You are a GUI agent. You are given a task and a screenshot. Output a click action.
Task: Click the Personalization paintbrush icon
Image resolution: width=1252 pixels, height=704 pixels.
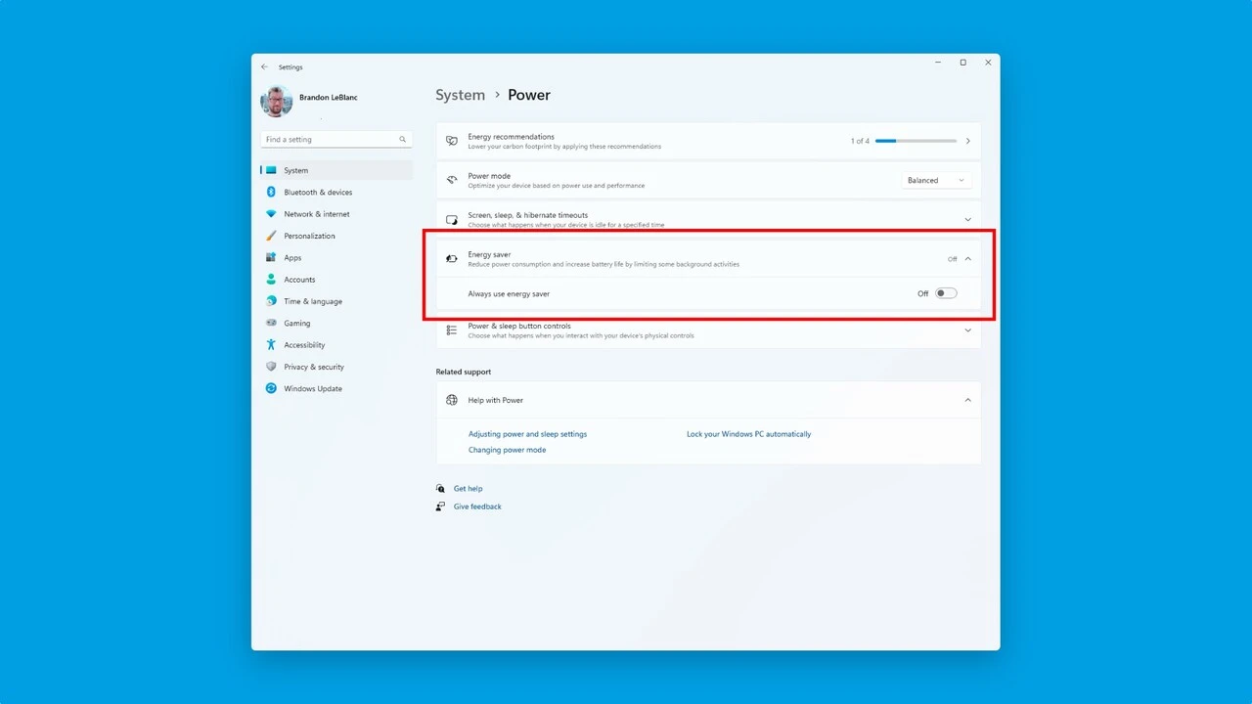[271, 236]
